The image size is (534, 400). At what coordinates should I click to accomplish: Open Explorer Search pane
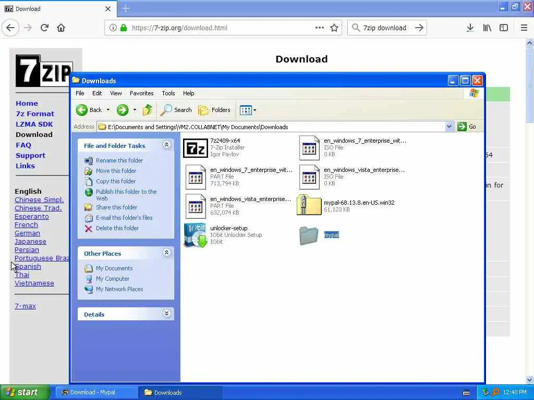click(176, 110)
